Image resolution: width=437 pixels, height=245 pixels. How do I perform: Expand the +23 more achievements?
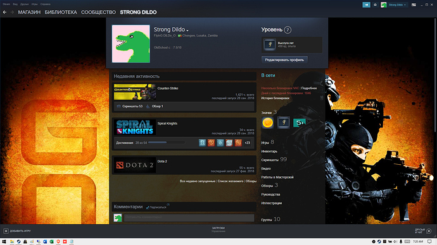(x=247, y=143)
